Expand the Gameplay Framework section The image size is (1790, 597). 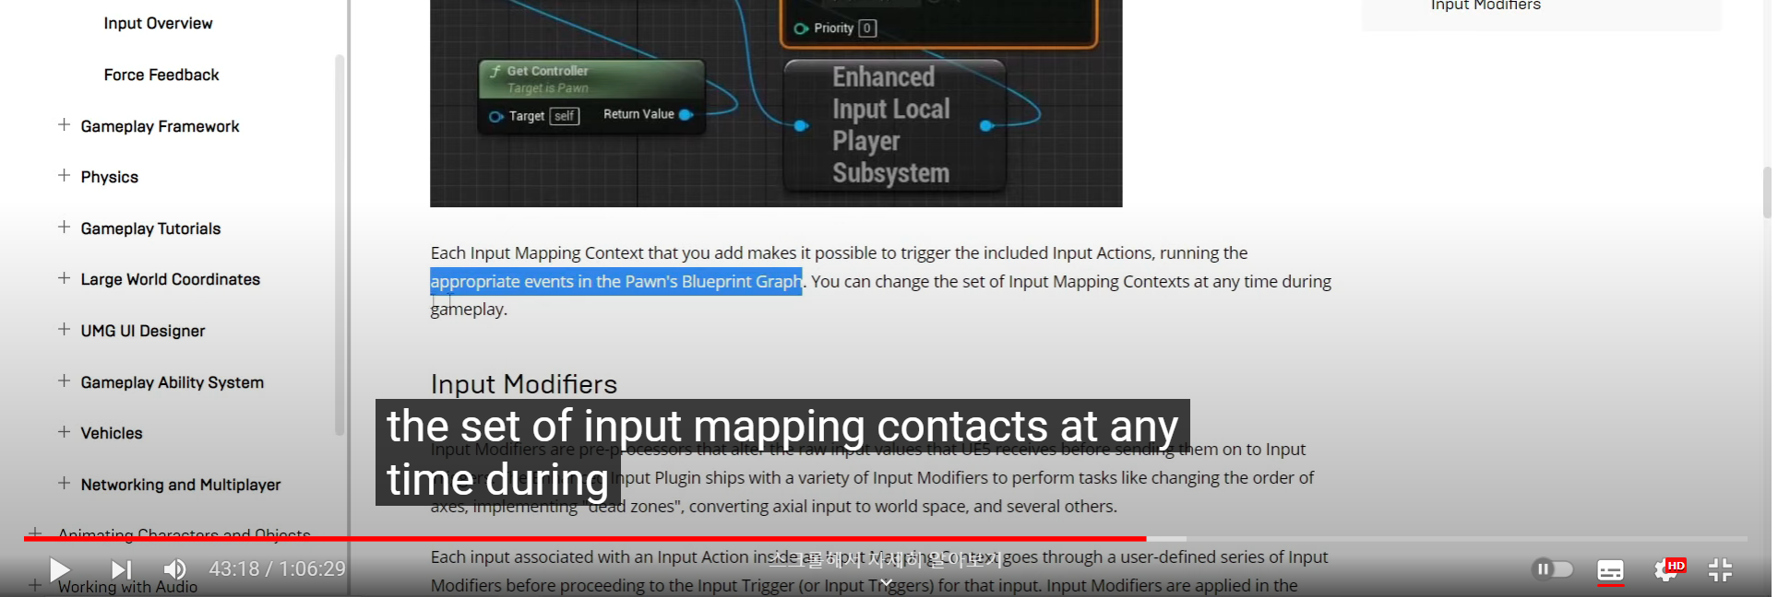64,124
